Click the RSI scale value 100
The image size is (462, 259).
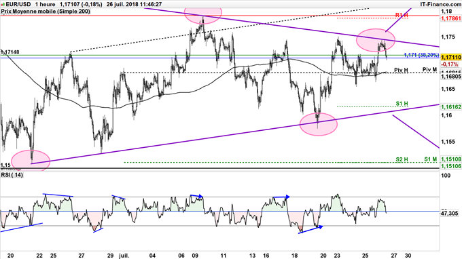(446, 176)
